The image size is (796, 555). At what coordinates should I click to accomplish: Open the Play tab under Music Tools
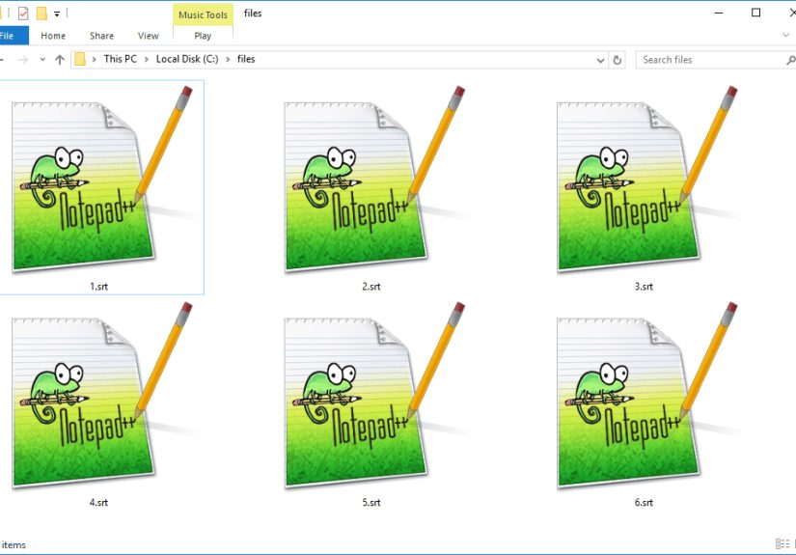coord(203,36)
